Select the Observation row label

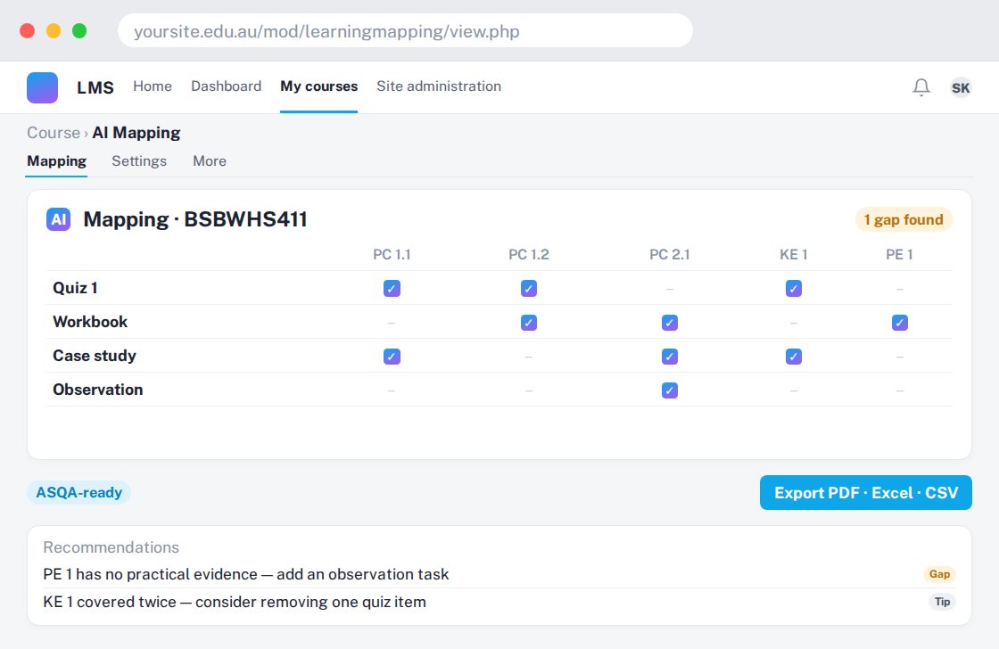pos(98,390)
